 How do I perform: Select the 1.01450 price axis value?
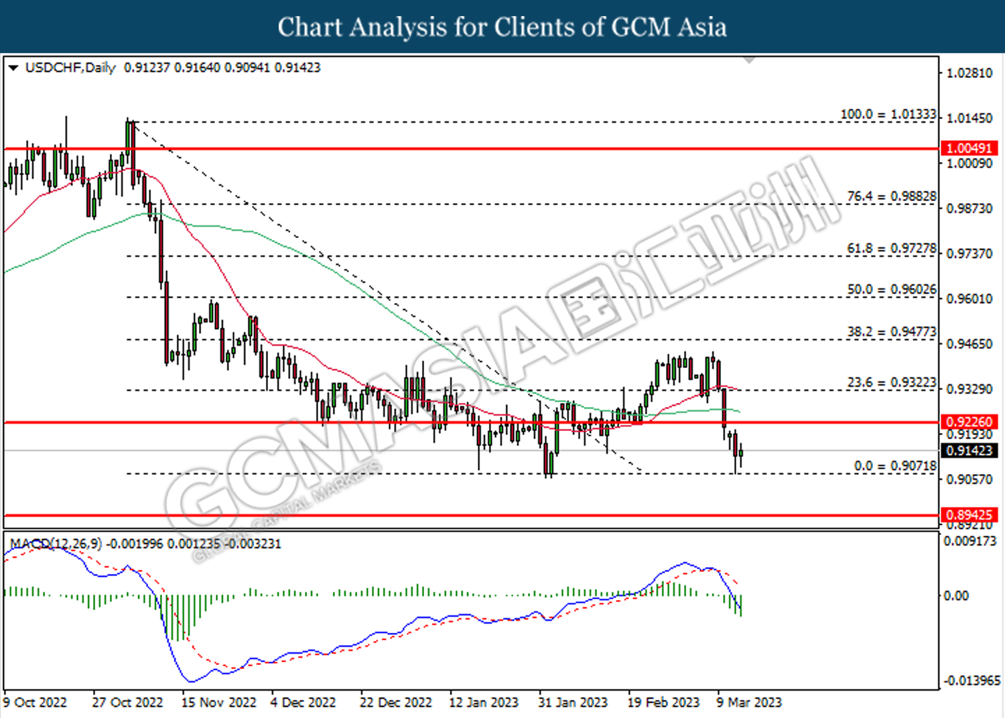click(969, 118)
